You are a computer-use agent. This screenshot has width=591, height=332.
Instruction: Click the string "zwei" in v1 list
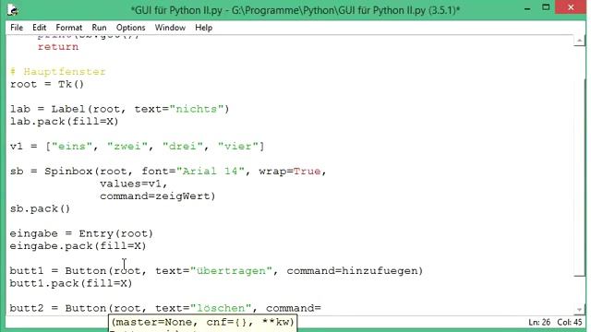pyautogui.click(x=127, y=146)
